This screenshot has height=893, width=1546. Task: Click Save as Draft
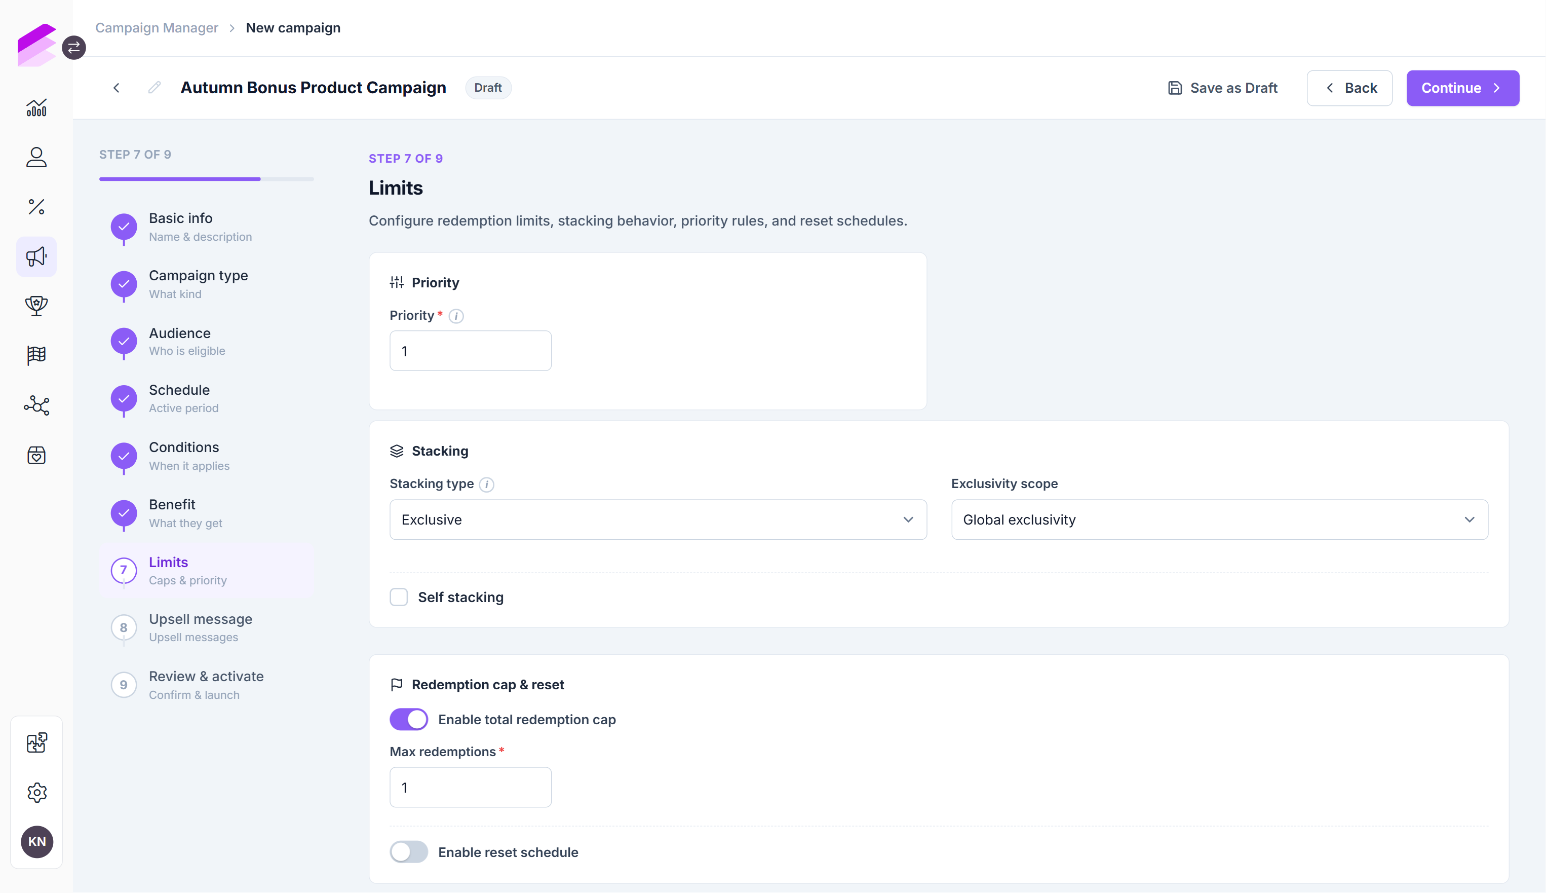click(1222, 88)
